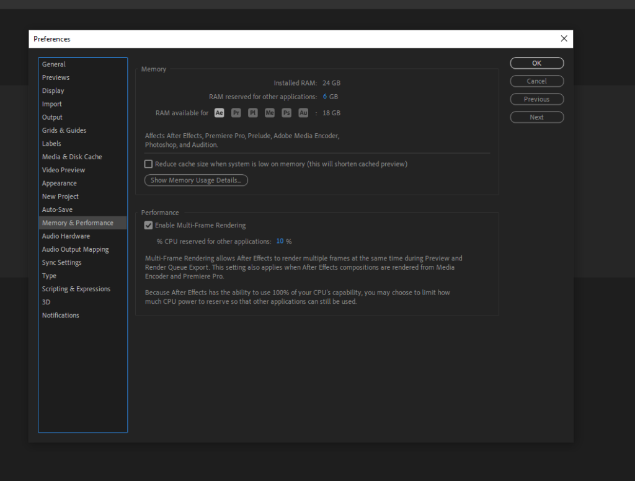Image resolution: width=635 pixels, height=481 pixels.
Task: Disable the Multi-Frame Rendering checkbox
Action: (x=148, y=226)
